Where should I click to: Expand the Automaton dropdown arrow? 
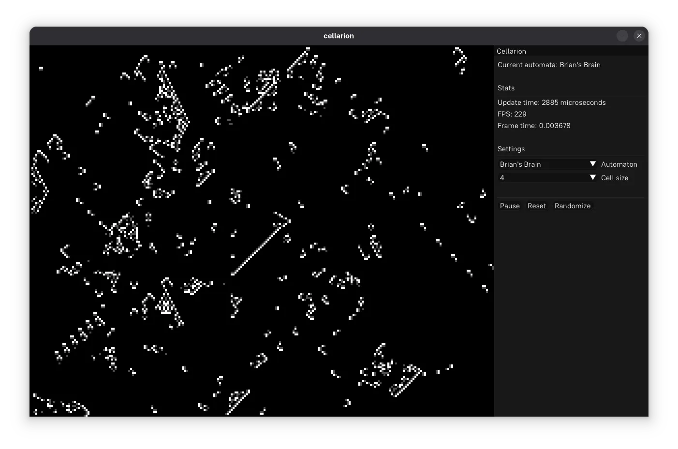pos(593,164)
